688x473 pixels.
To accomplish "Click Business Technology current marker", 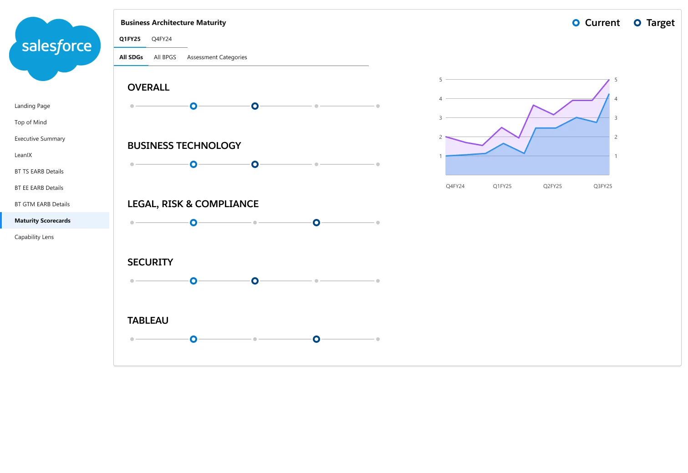I will [194, 164].
